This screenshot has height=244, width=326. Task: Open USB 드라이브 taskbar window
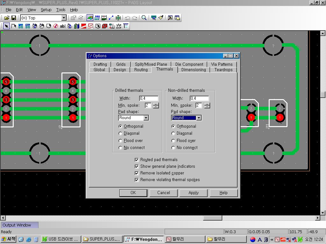pyautogui.click(x=61, y=239)
